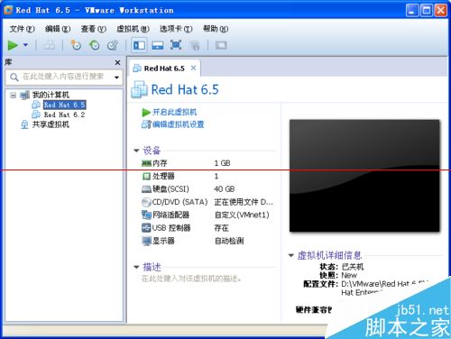The image size is (451, 339).
Task: Click the USB 控制器 icon
Action: pyautogui.click(x=146, y=228)
